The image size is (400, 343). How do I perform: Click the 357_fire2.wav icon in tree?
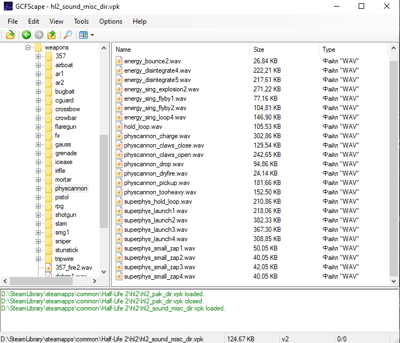point(48,268)
